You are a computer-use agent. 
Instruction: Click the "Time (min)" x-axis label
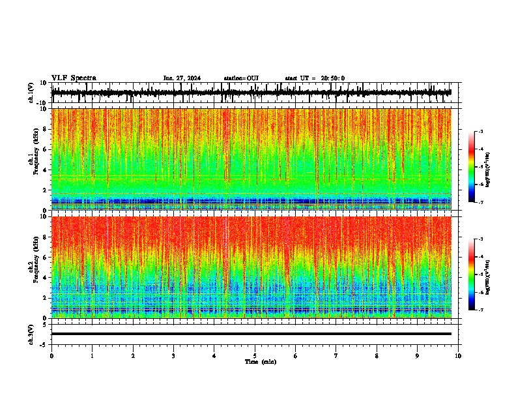pyautogui.click(x=261, y=362)
